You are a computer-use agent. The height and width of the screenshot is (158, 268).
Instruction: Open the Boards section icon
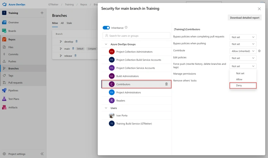pos(4,31)
